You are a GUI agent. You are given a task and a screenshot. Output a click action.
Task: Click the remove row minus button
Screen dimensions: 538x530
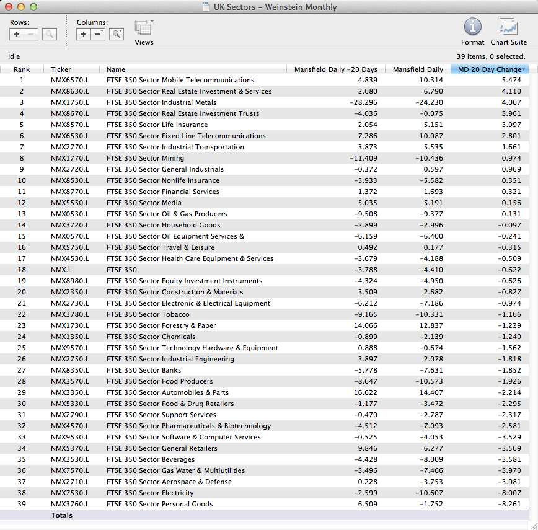pyautogui.click(x=31, y=34)
